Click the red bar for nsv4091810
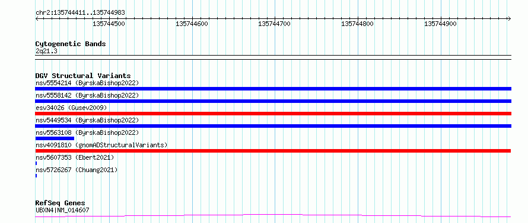 pyautogui.click(x=273, y=151)
